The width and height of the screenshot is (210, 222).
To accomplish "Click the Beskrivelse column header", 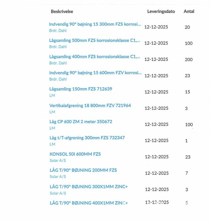I will coord(62,11).
